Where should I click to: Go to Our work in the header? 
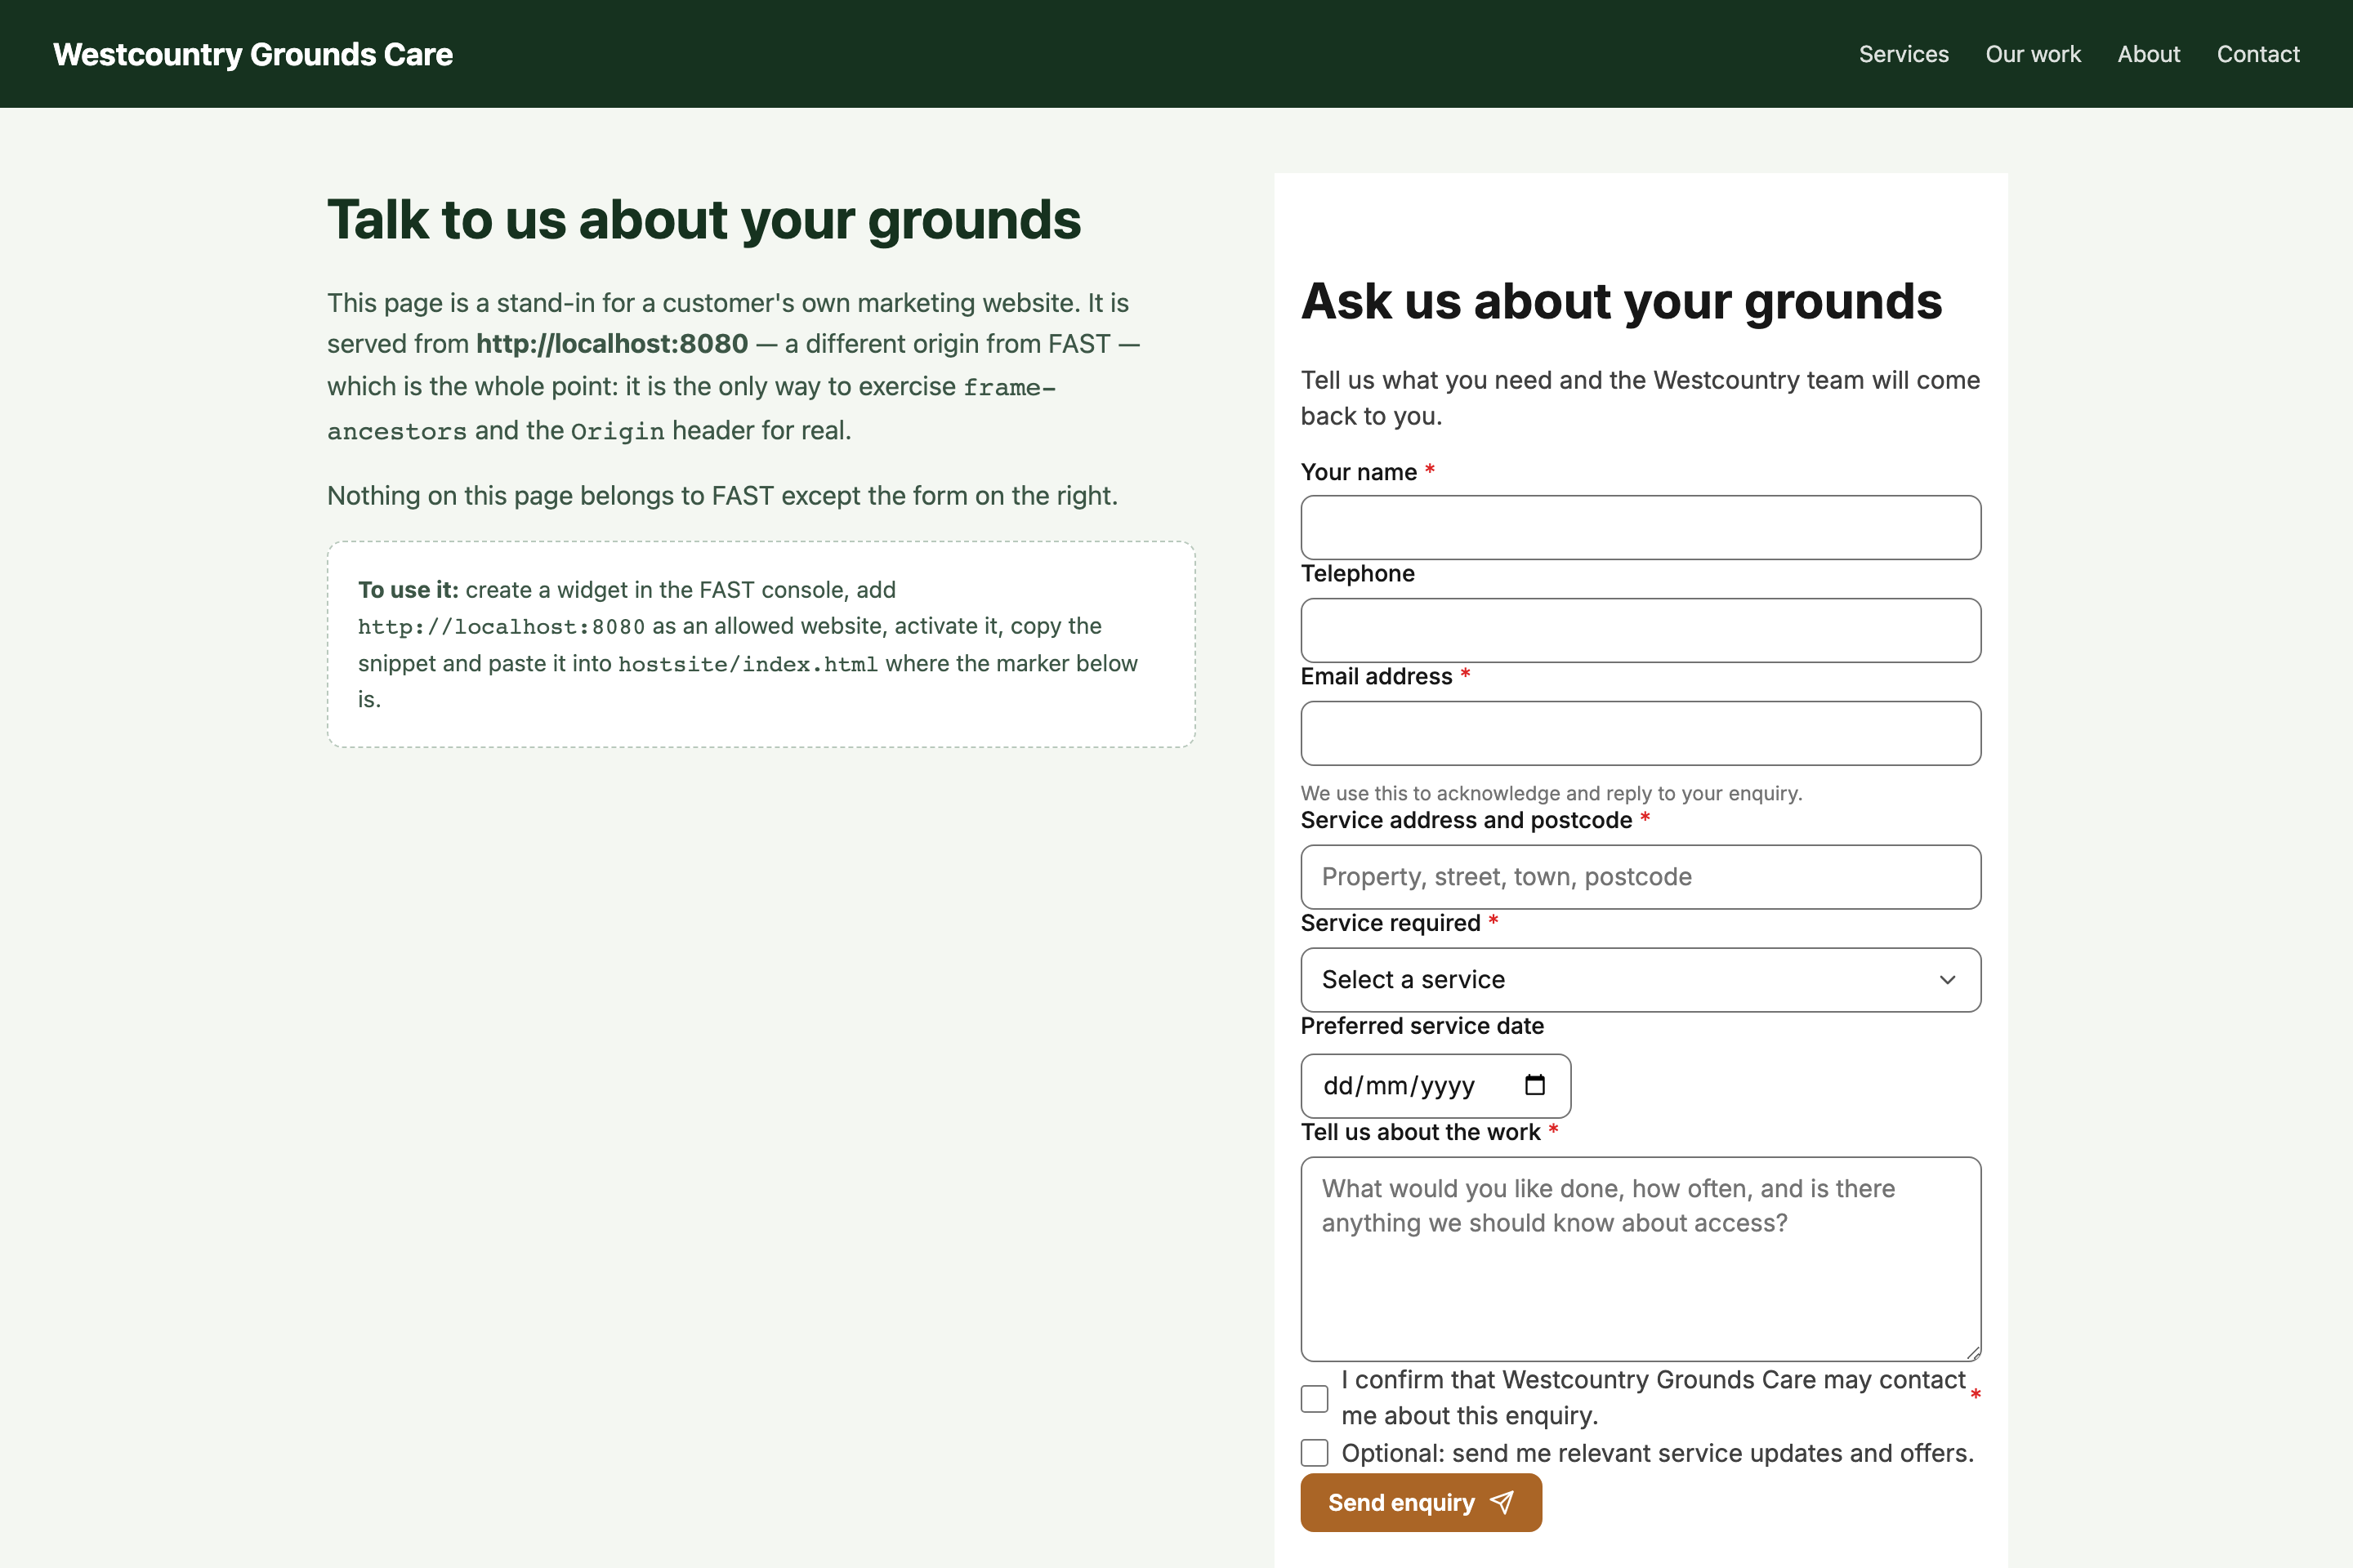click(2033, 54)
